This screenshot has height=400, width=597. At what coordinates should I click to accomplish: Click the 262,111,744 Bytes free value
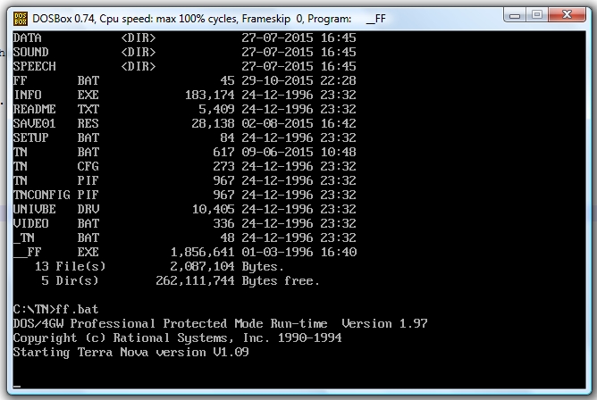[x=238, y=281]
